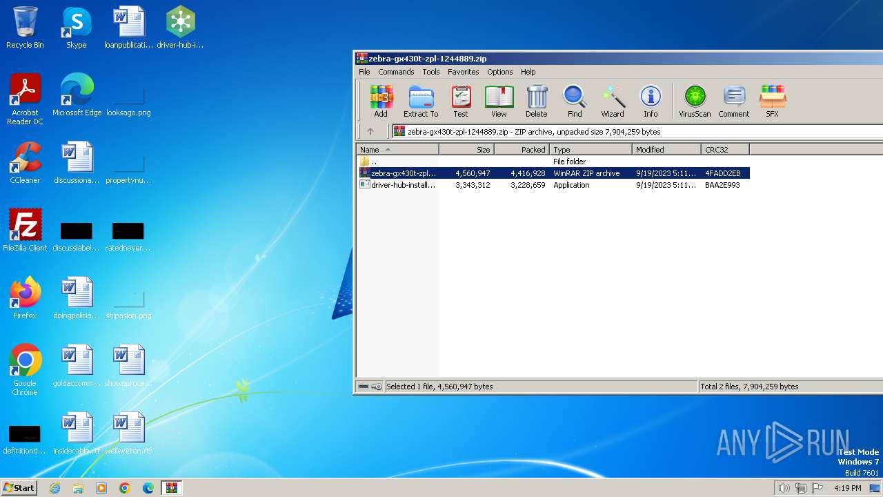
Task: Launch FileZilla Client shortcut
Action: click(x=25, y=231)
